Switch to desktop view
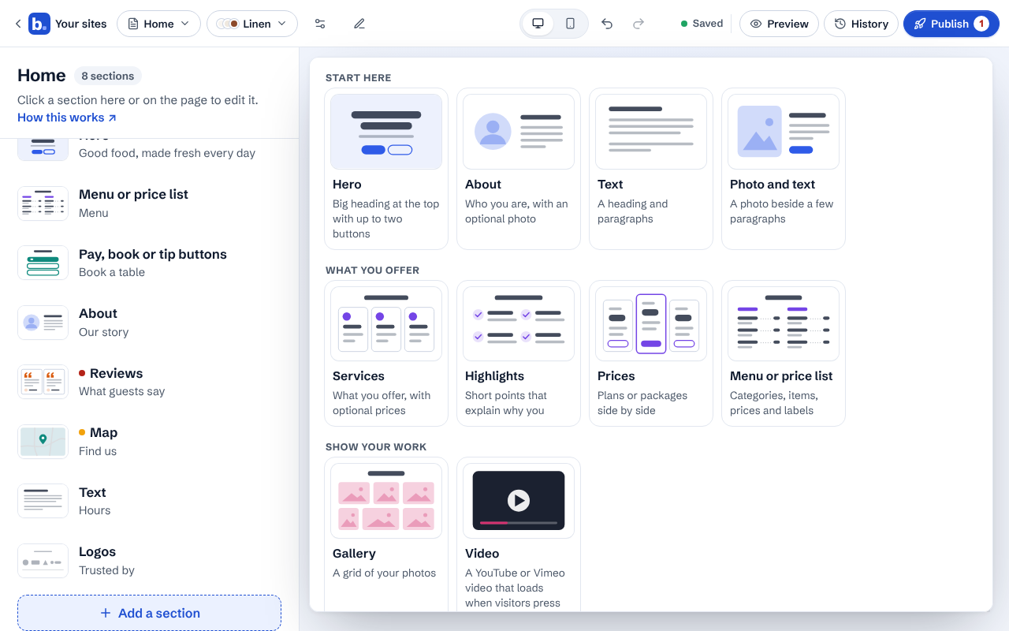This screenshot has height=631, width=1009. click(x=538, y=24)
